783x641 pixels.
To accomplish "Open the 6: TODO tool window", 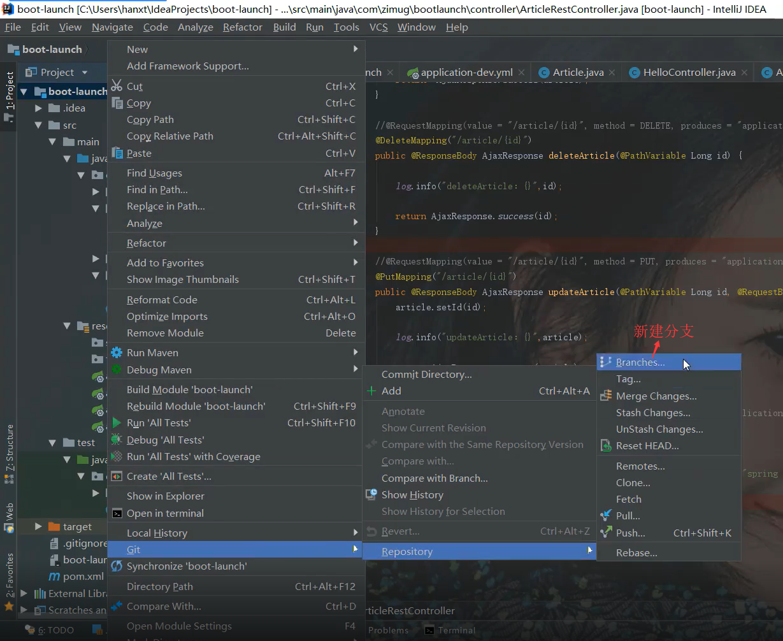I will pyautogui.click(x=50, y=630).
